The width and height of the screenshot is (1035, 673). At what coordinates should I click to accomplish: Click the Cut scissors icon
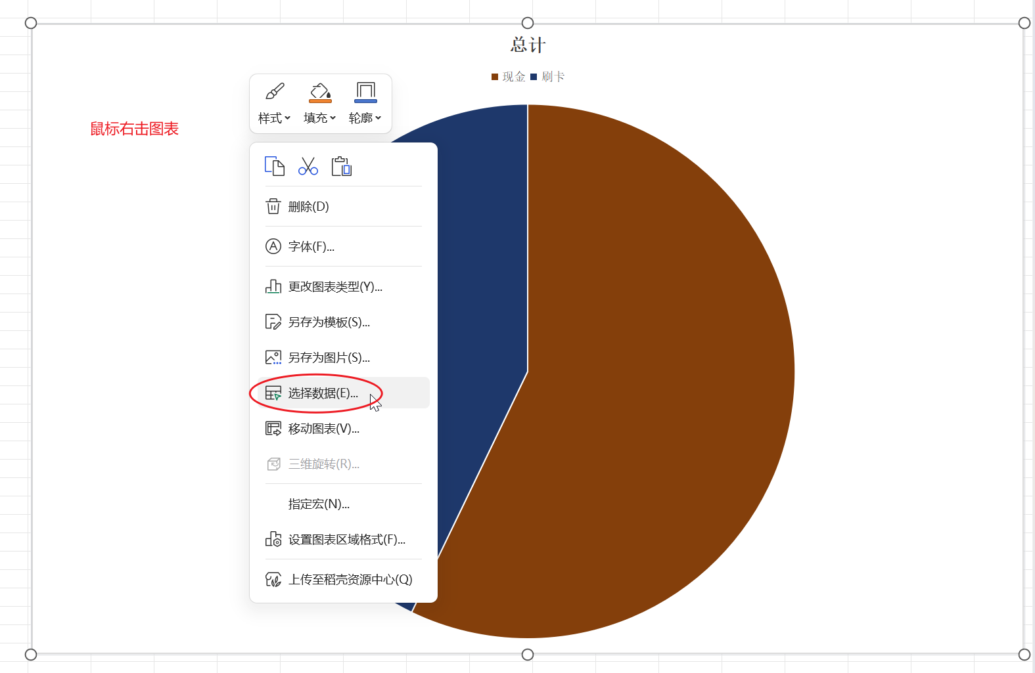pyautogui.click(x=308, y=166)
